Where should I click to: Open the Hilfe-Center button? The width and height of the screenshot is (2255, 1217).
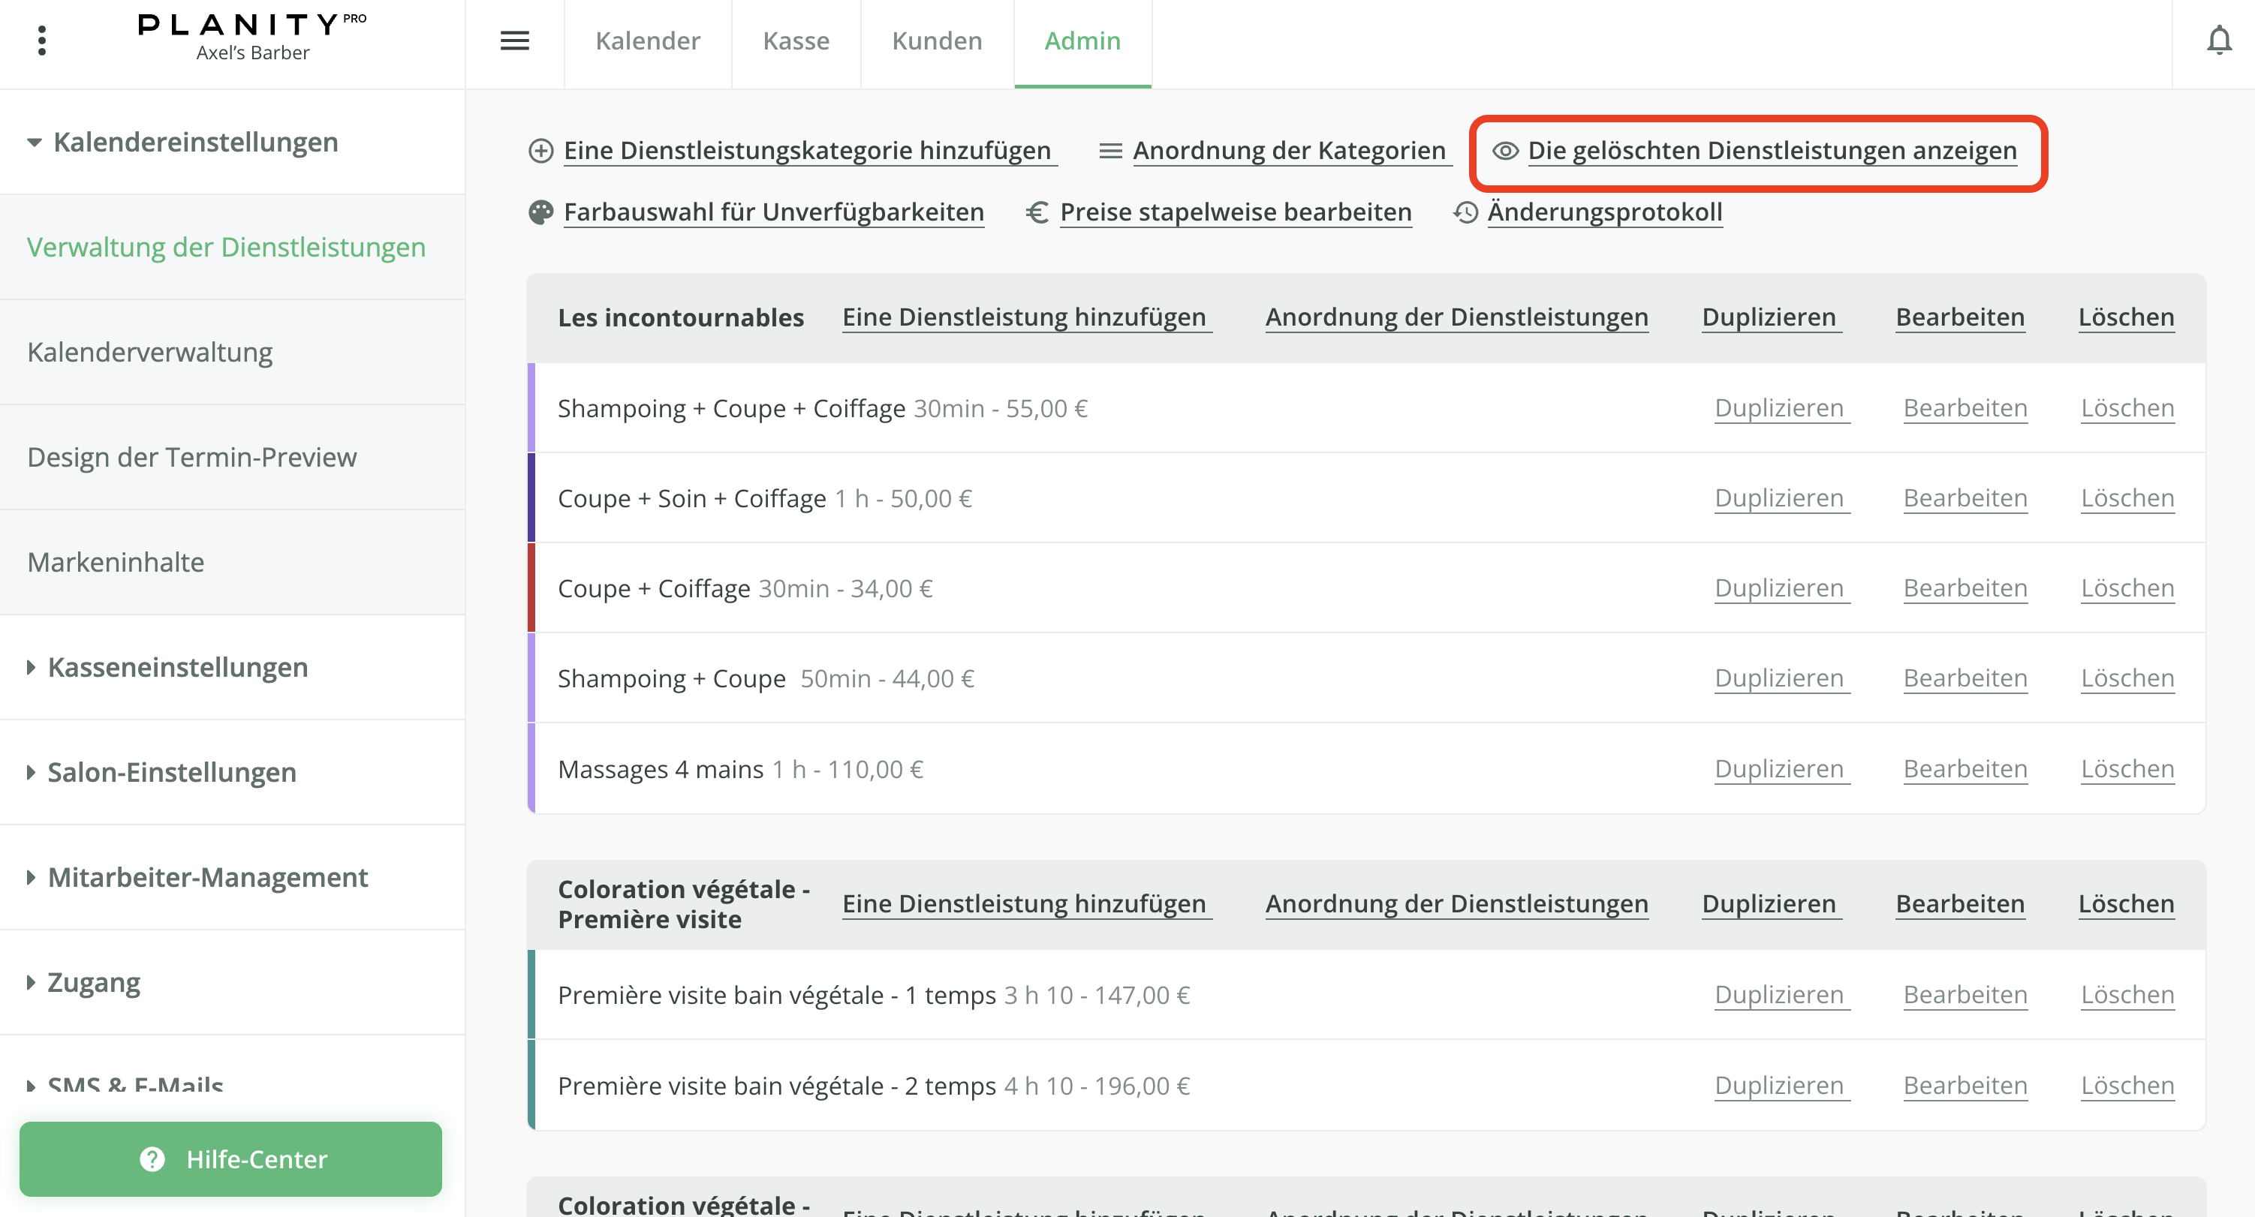(230, 1158)
